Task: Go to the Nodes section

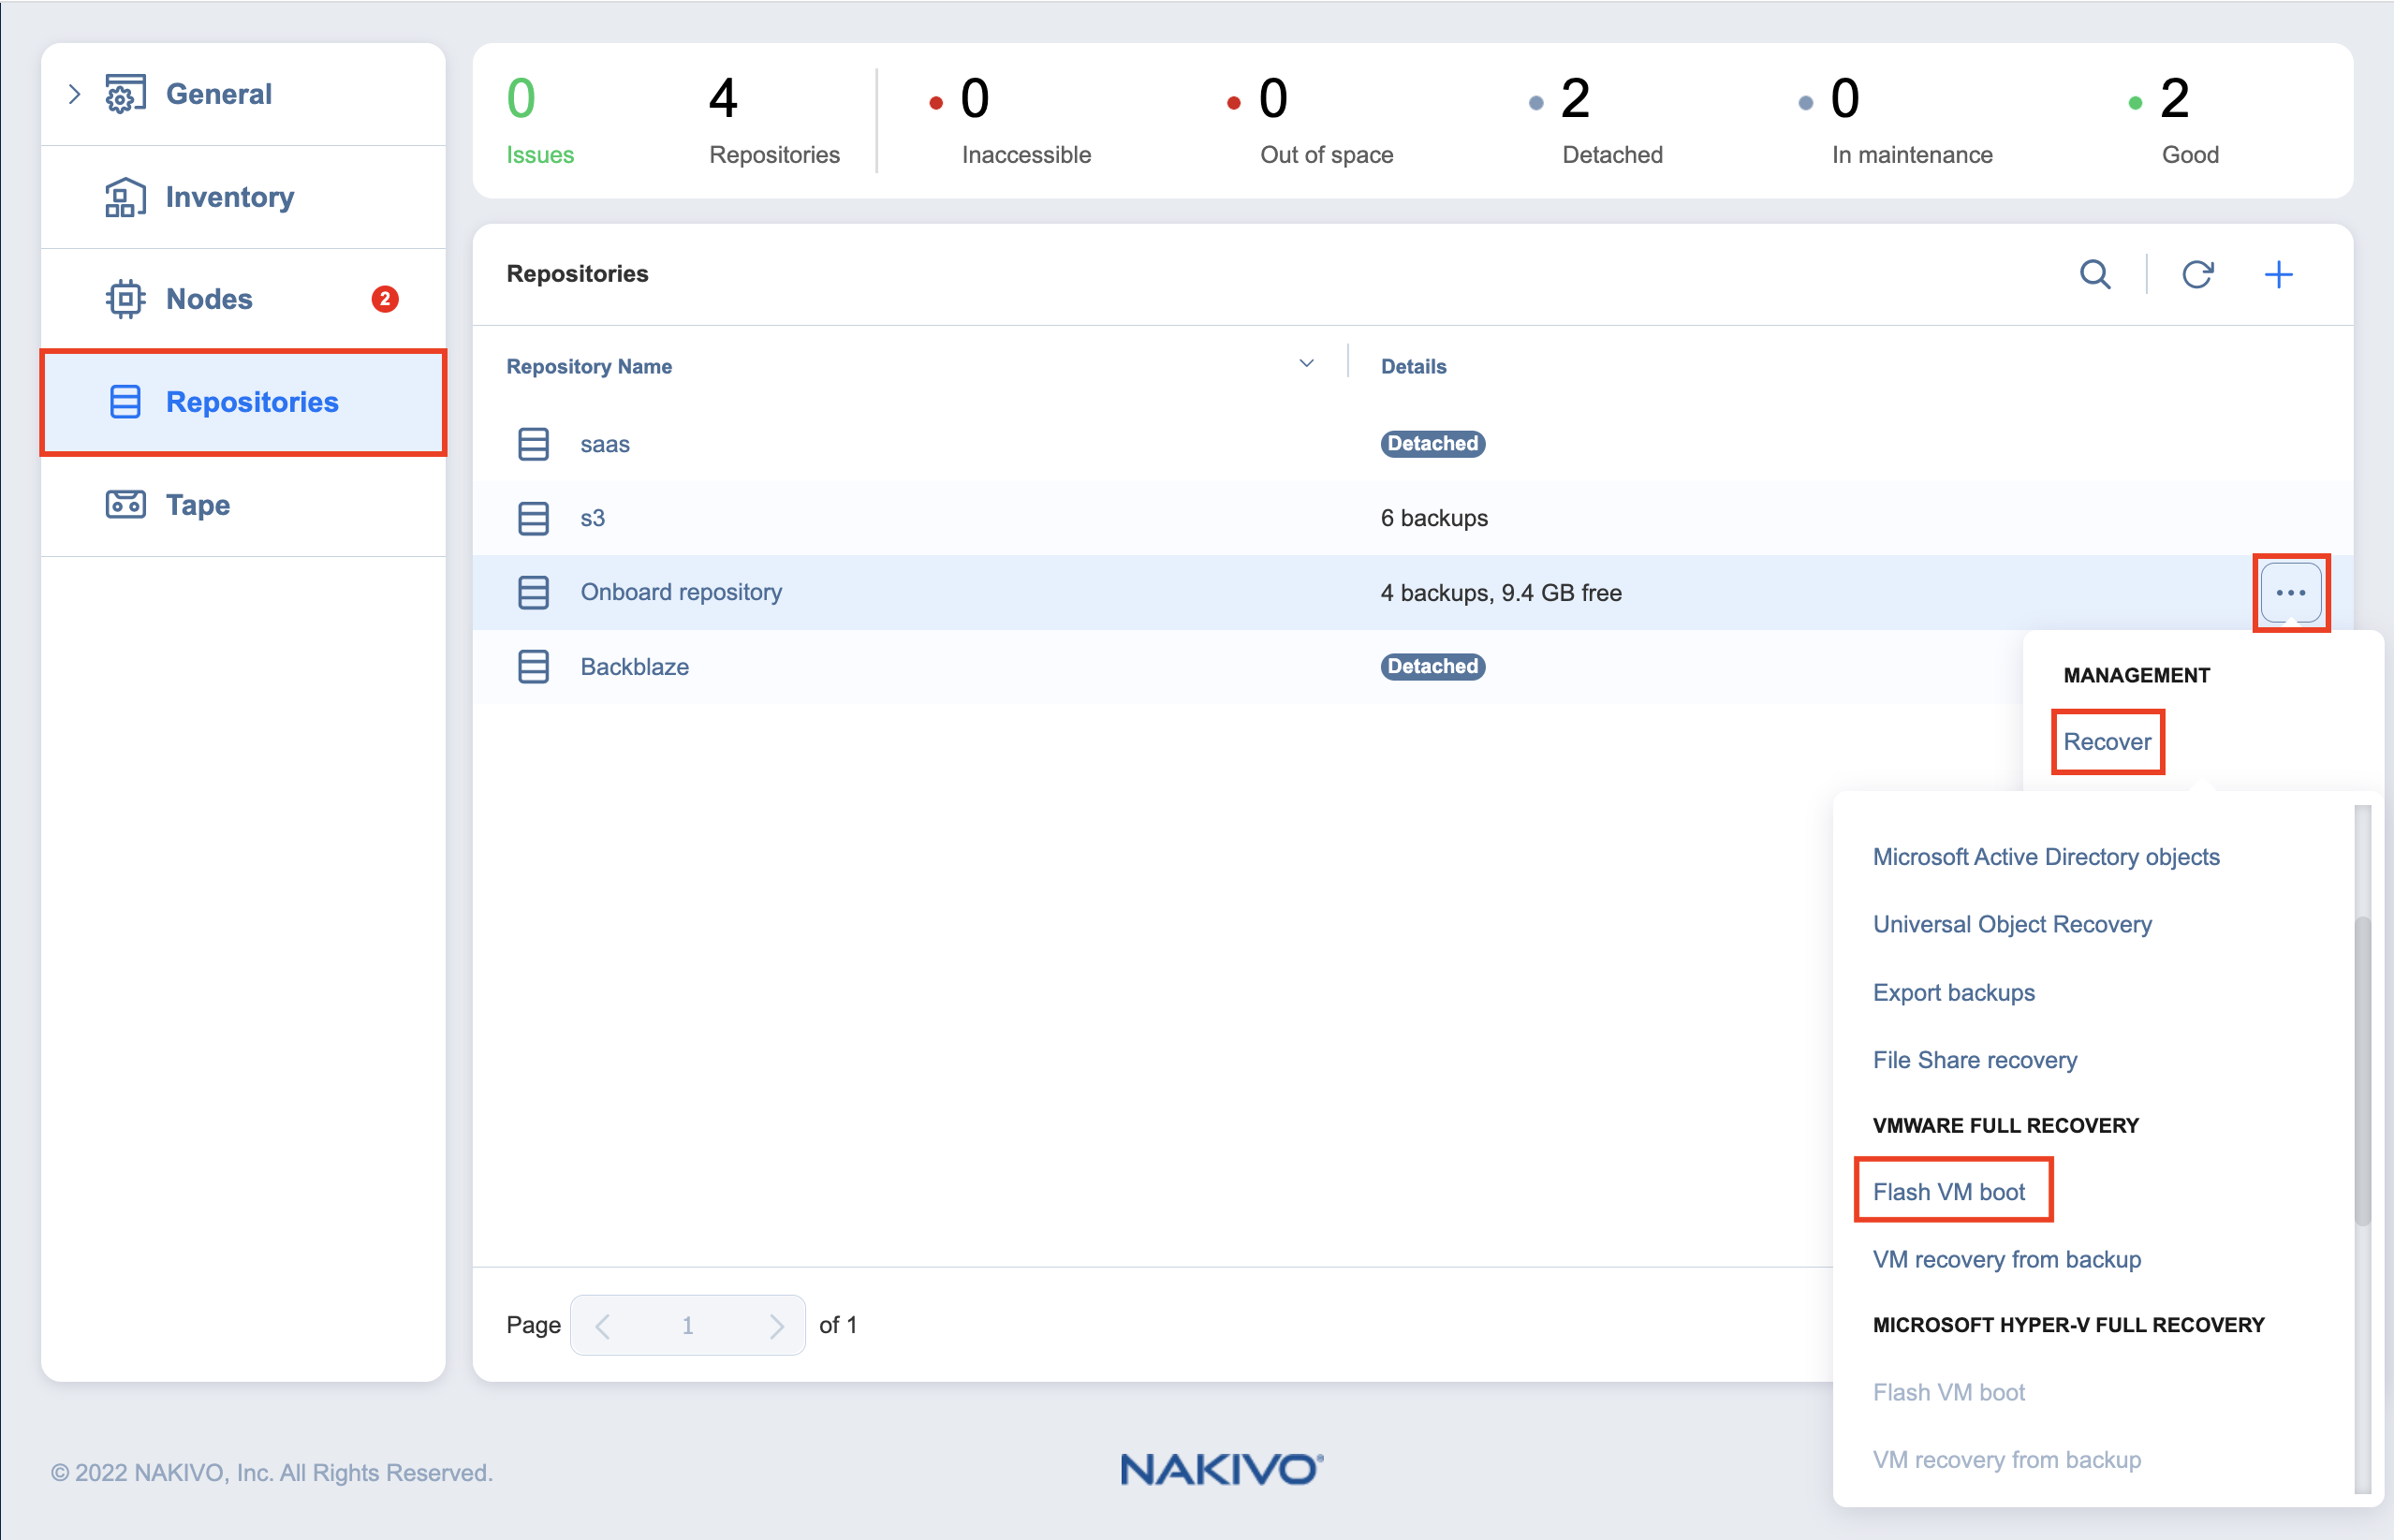Action: pyautogui.click(x=243, y=299)
